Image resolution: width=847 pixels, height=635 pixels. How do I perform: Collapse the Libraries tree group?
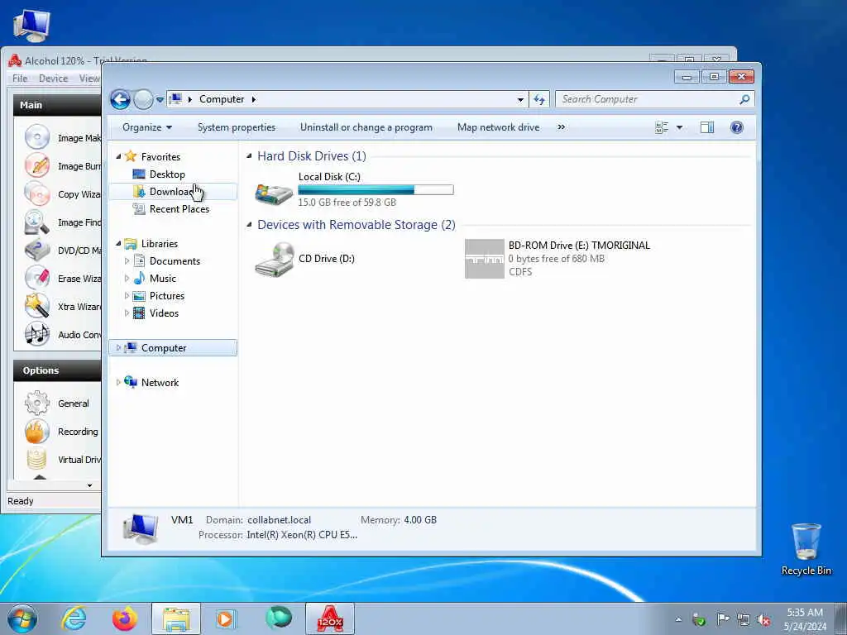118,244
